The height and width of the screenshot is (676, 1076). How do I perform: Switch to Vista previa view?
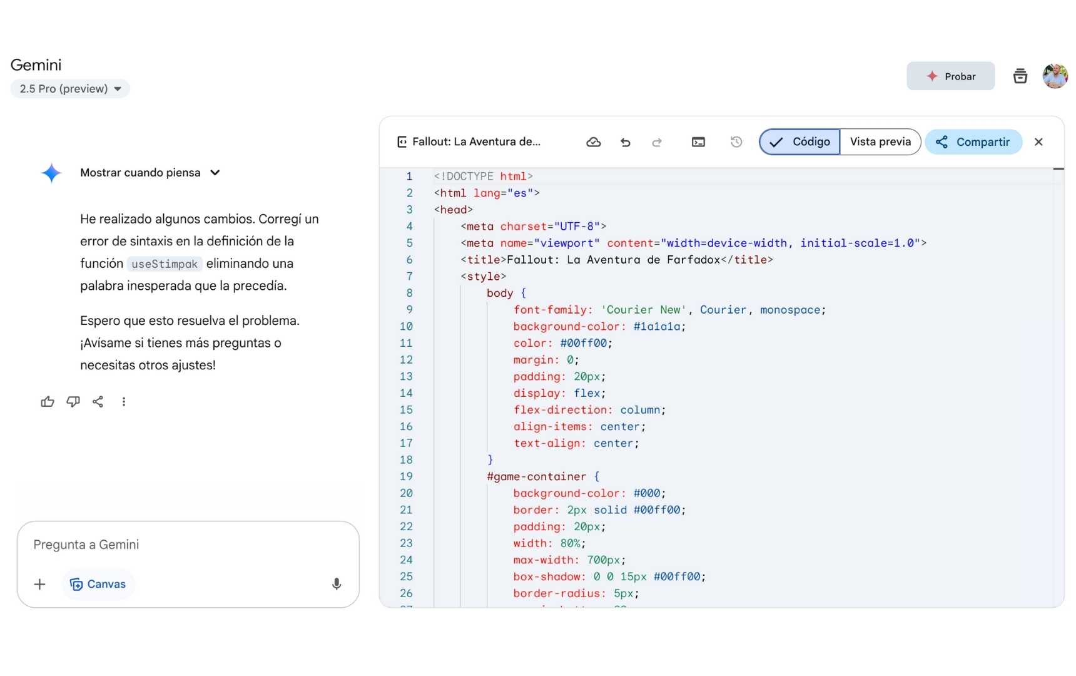880,142
